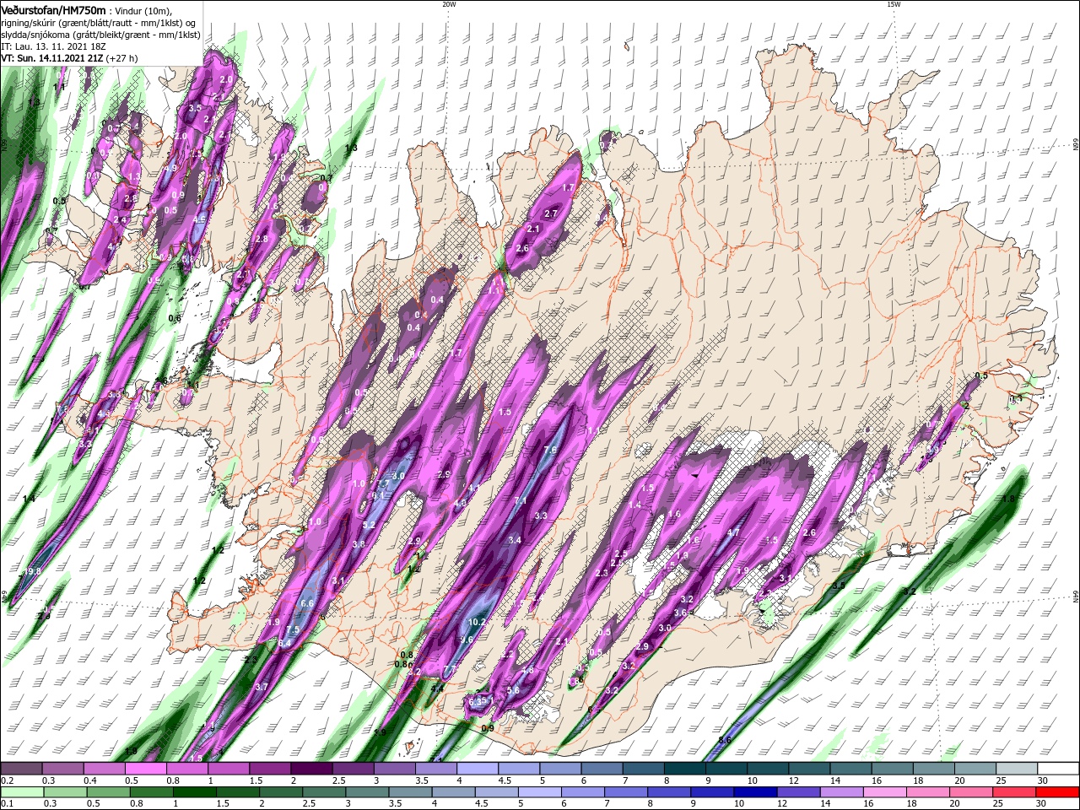Click the '0.1' label starting the rain scale
The image size is (1080, 810).
click(7, 804)
